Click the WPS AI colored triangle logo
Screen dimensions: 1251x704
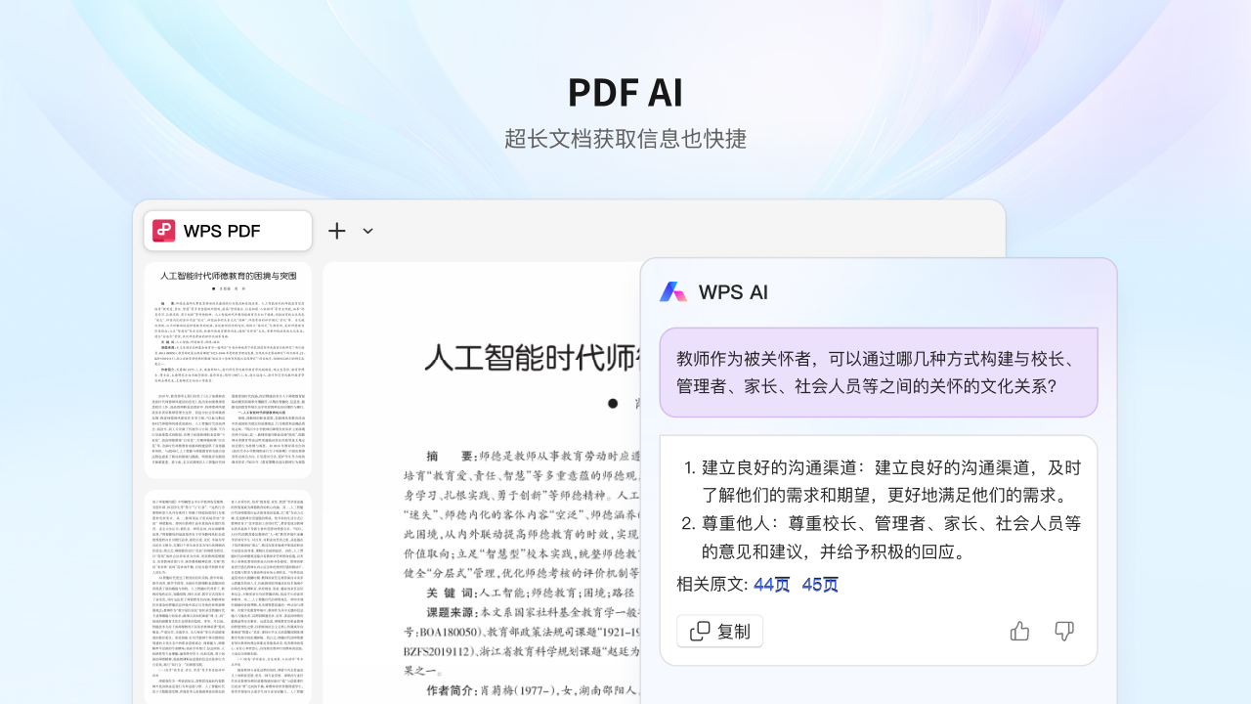[672, 291]
